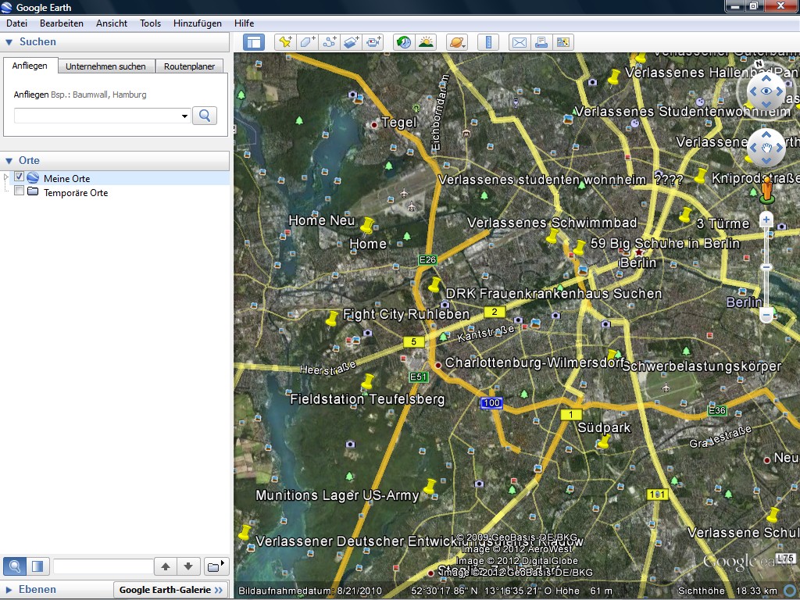Show historical imagery clock icon
Screen dimensions: 800x600
coord(404,42)
